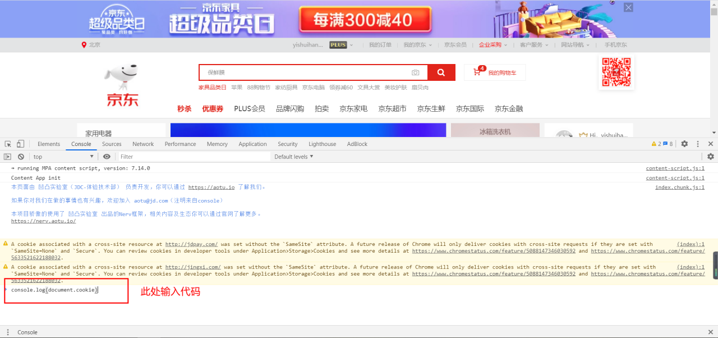Click the red search magnifier button

(x=441, y=72)
